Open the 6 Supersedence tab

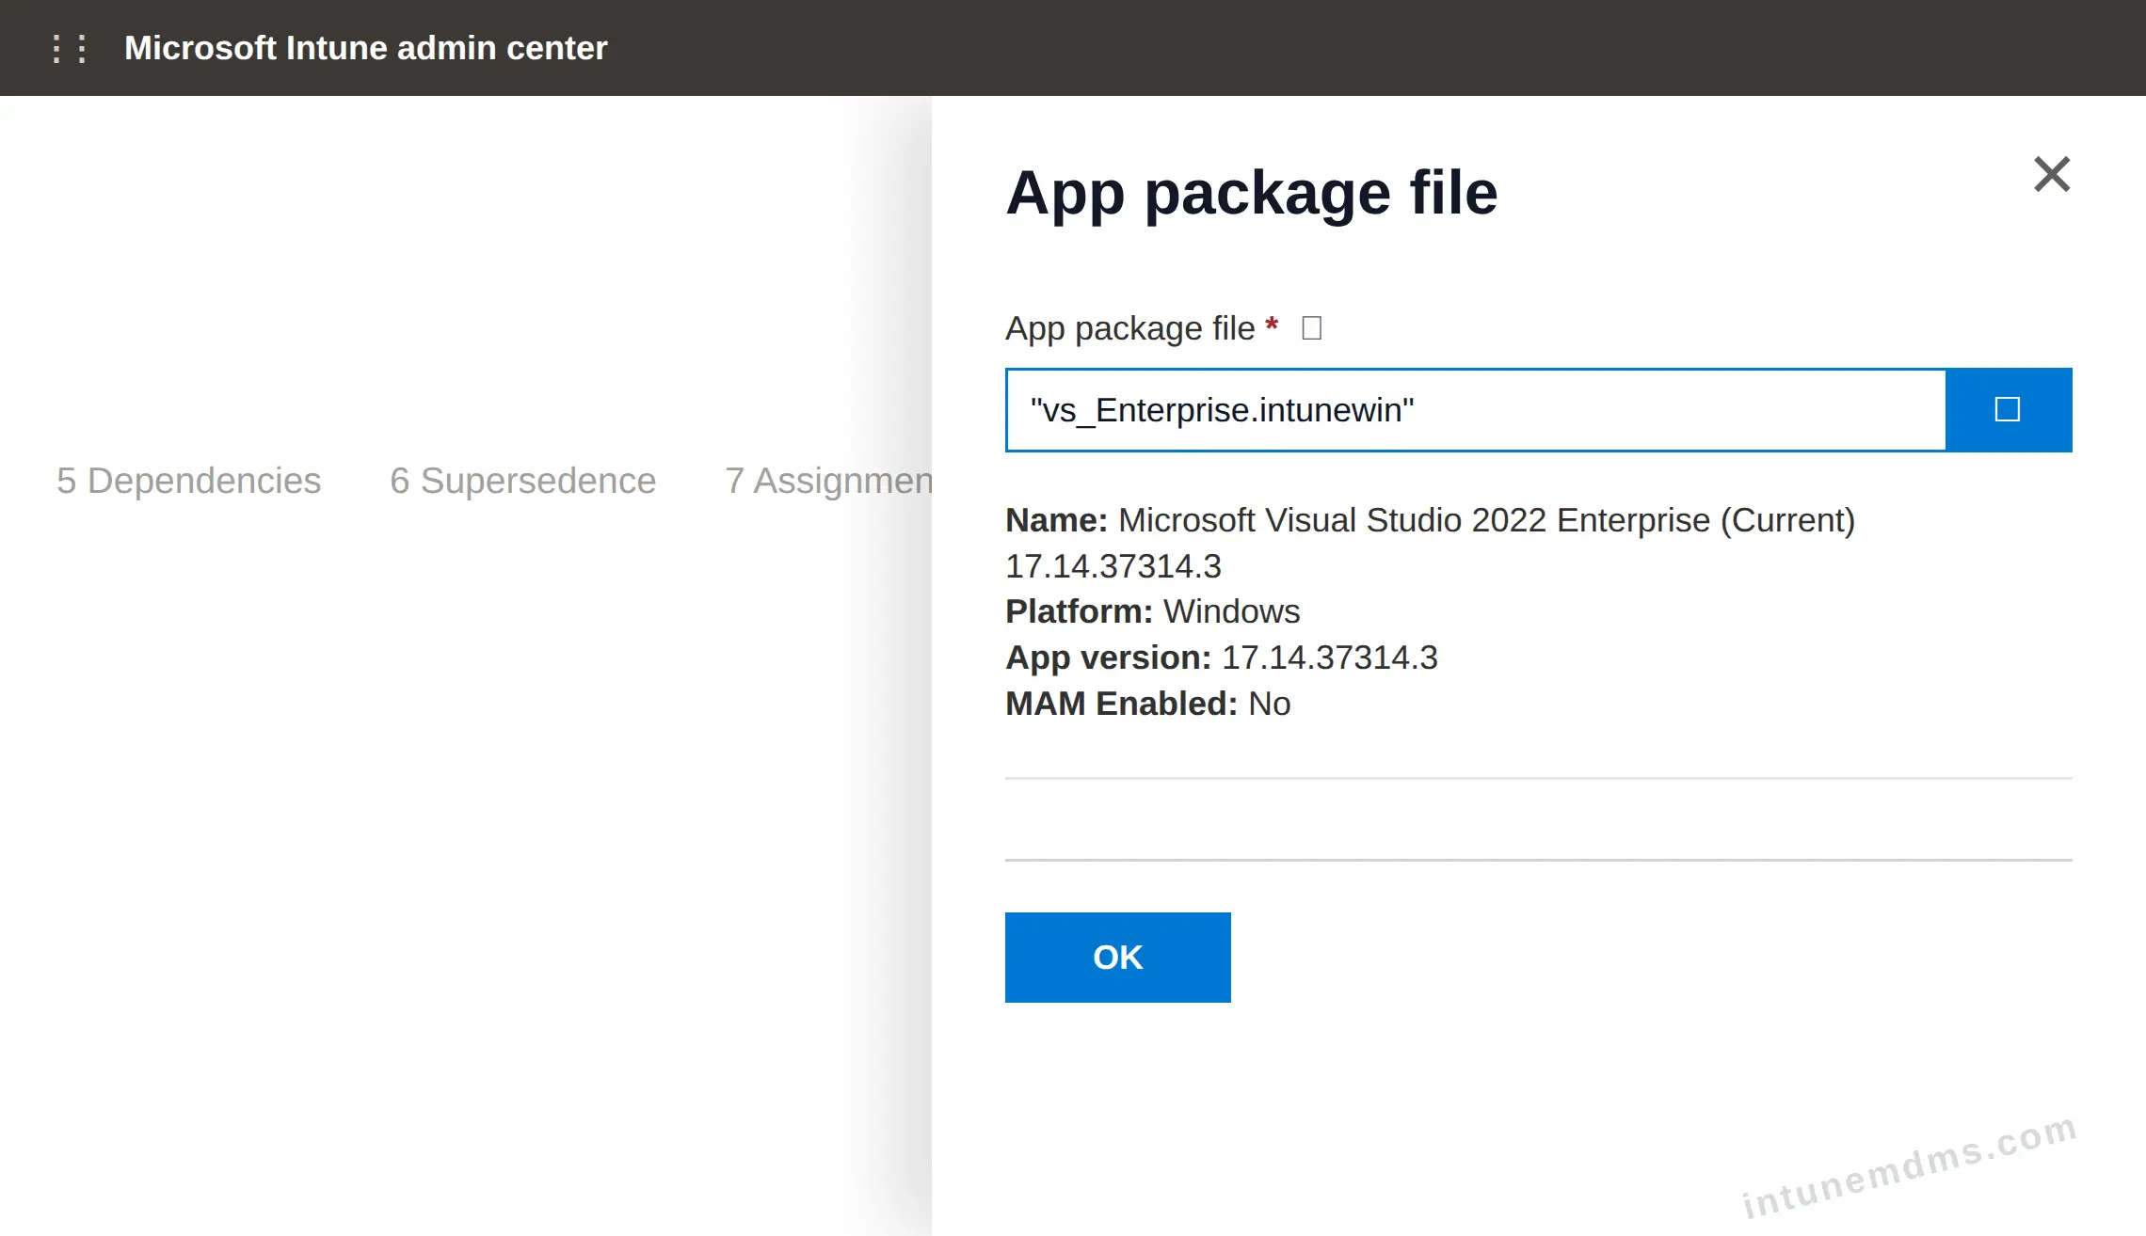pyautogui.click(x=523, y=481)
